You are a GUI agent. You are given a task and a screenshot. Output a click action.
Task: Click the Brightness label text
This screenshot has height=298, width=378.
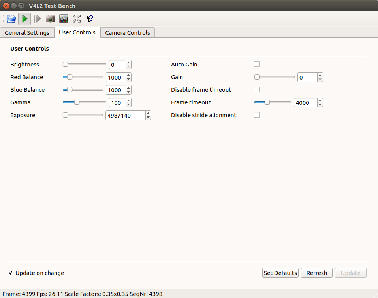pos(24,65)
